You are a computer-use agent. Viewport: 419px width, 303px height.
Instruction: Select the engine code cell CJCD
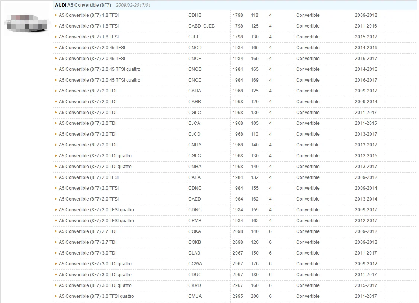pos(194,134)
